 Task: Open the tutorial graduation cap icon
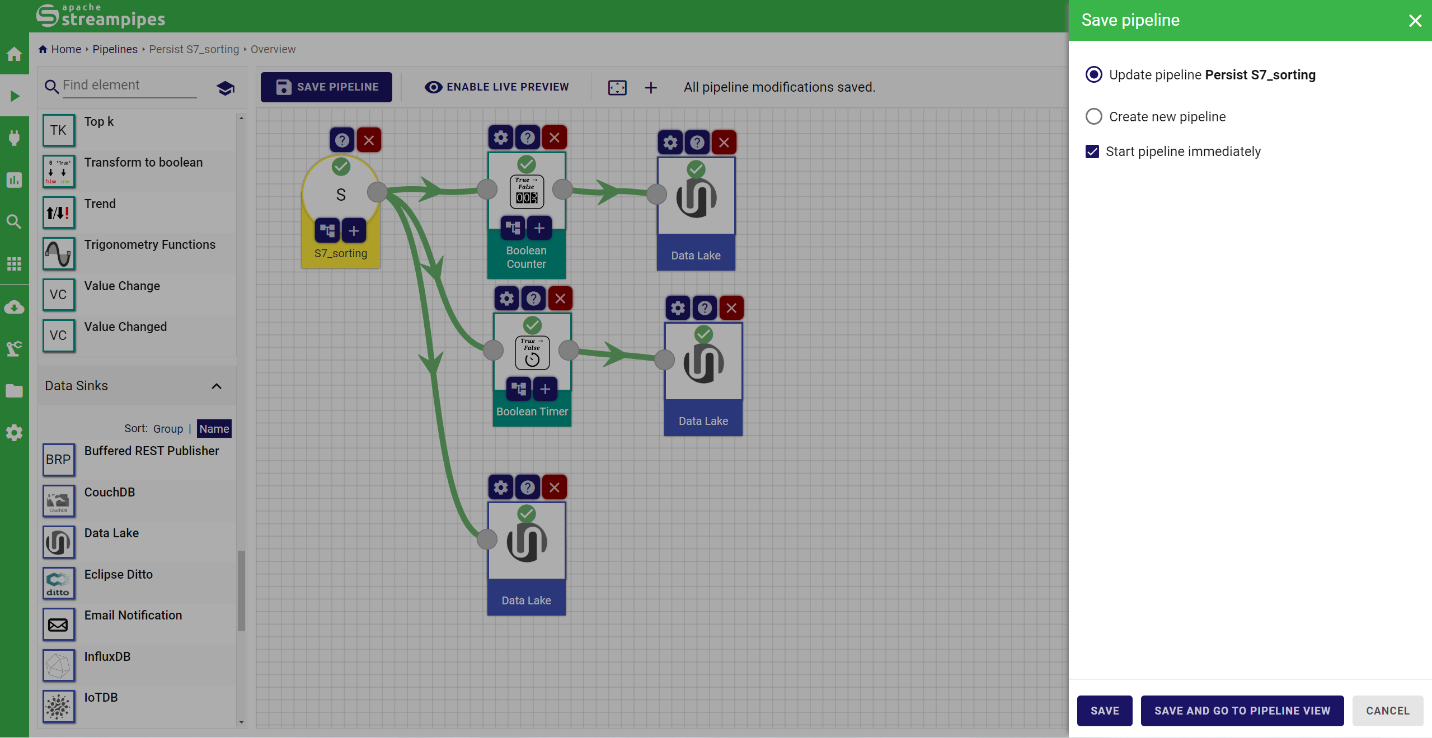click(x=225, y=88)
